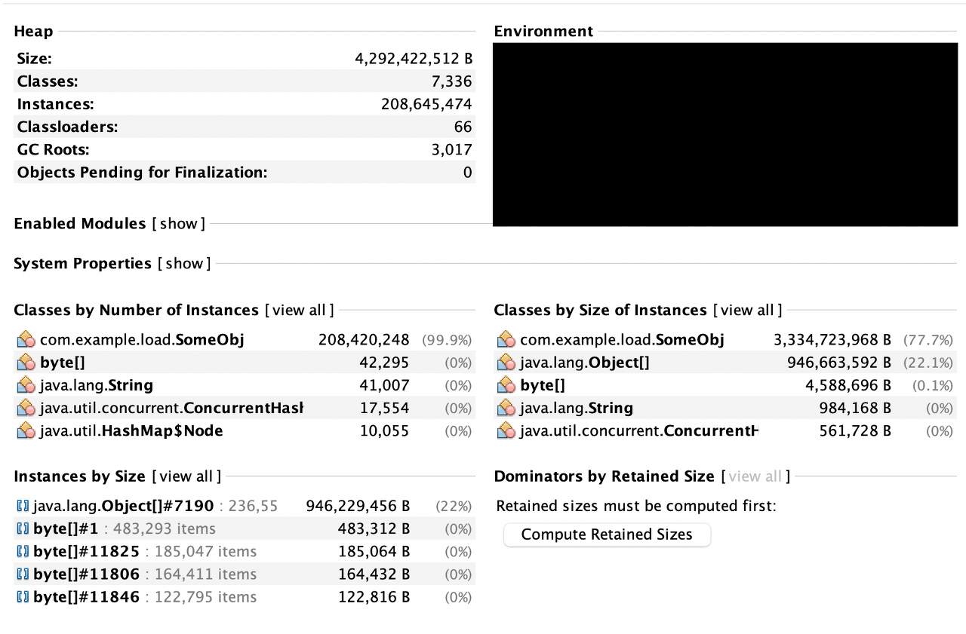This screenshot has height=634, width=966.
Task: Click the class icon beside byte[] in number of instances
Action: (x=26, y=363)
